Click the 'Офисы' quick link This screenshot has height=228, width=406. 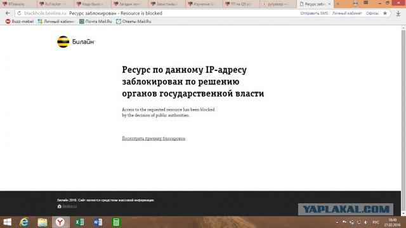pyautogui.click(x=372, y=13)
